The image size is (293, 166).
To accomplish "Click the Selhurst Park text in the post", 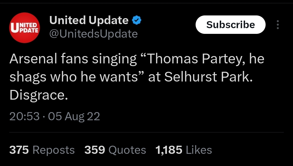I will coord(208,77).
